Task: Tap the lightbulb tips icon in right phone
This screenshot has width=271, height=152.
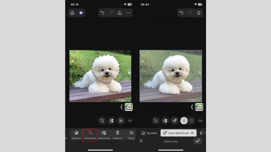Action: pos(199,13)
